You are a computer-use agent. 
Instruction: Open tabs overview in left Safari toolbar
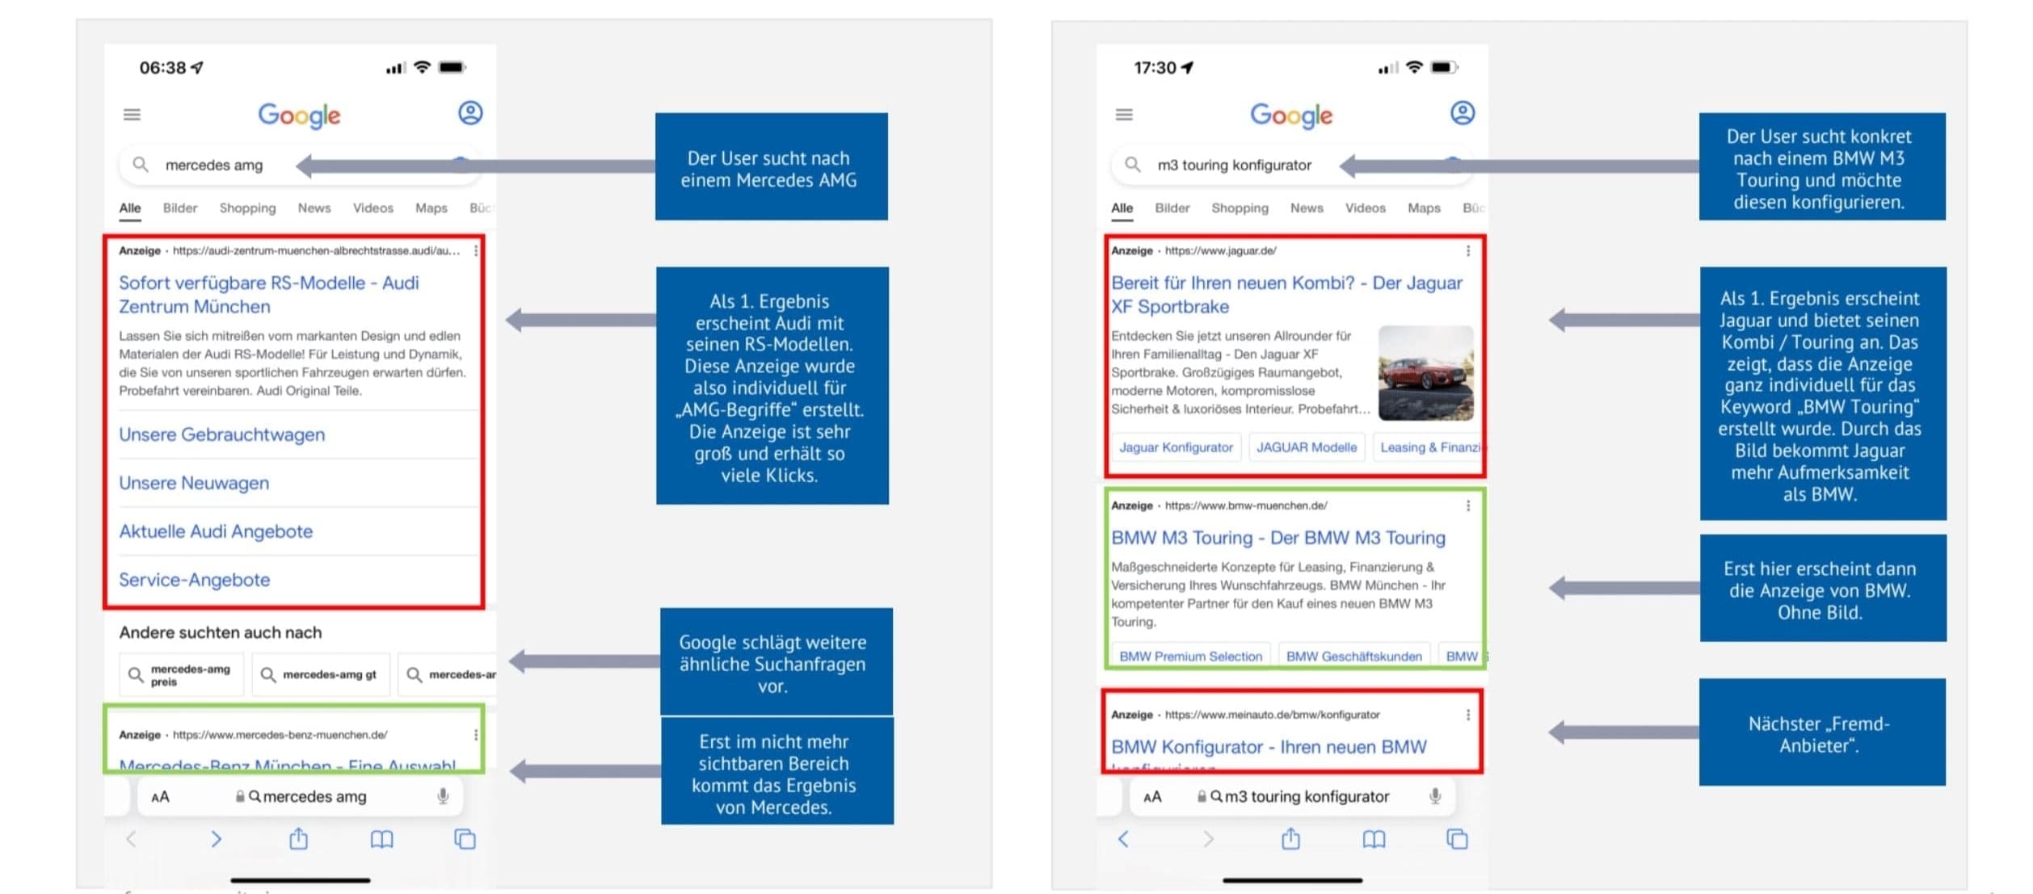click(465, 839)
